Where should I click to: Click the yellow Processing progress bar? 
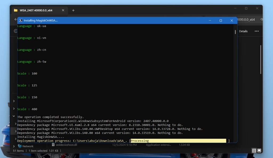[x=178, y=141]
